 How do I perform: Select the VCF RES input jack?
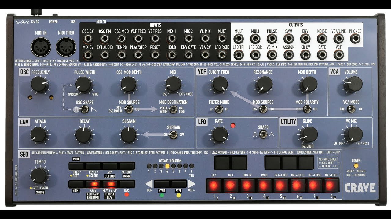(155, 39)
